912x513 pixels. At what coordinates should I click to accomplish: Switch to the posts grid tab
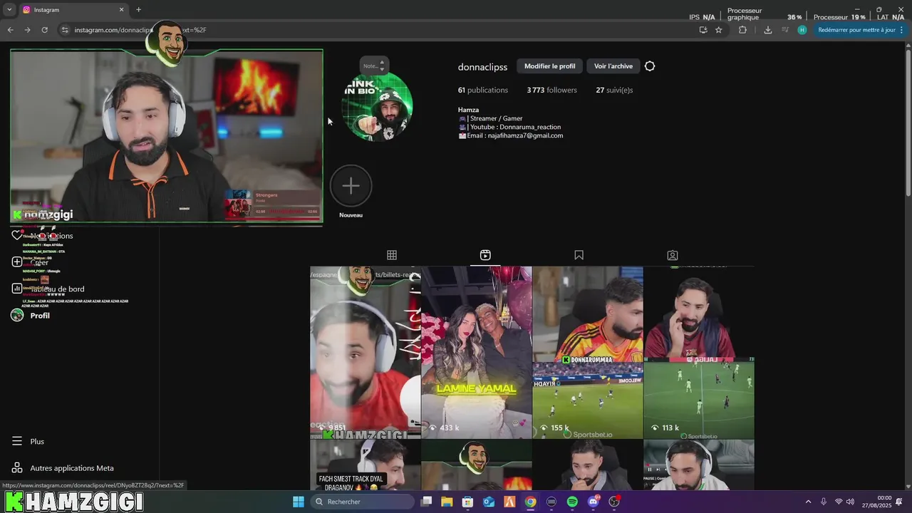coord(392,255)
